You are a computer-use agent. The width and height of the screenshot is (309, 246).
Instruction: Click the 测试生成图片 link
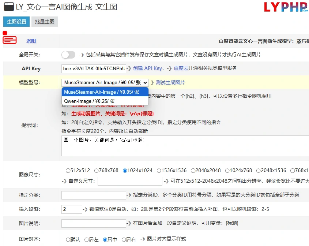(170, 82)
